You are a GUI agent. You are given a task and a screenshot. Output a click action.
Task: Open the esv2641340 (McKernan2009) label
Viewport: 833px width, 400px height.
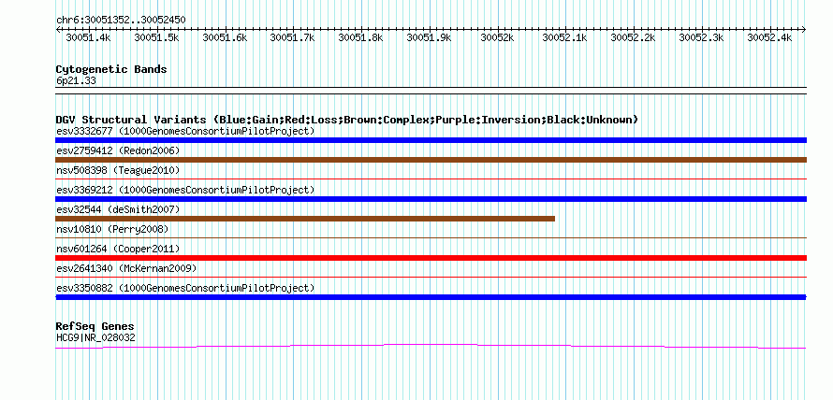click(x=126, y=268)
